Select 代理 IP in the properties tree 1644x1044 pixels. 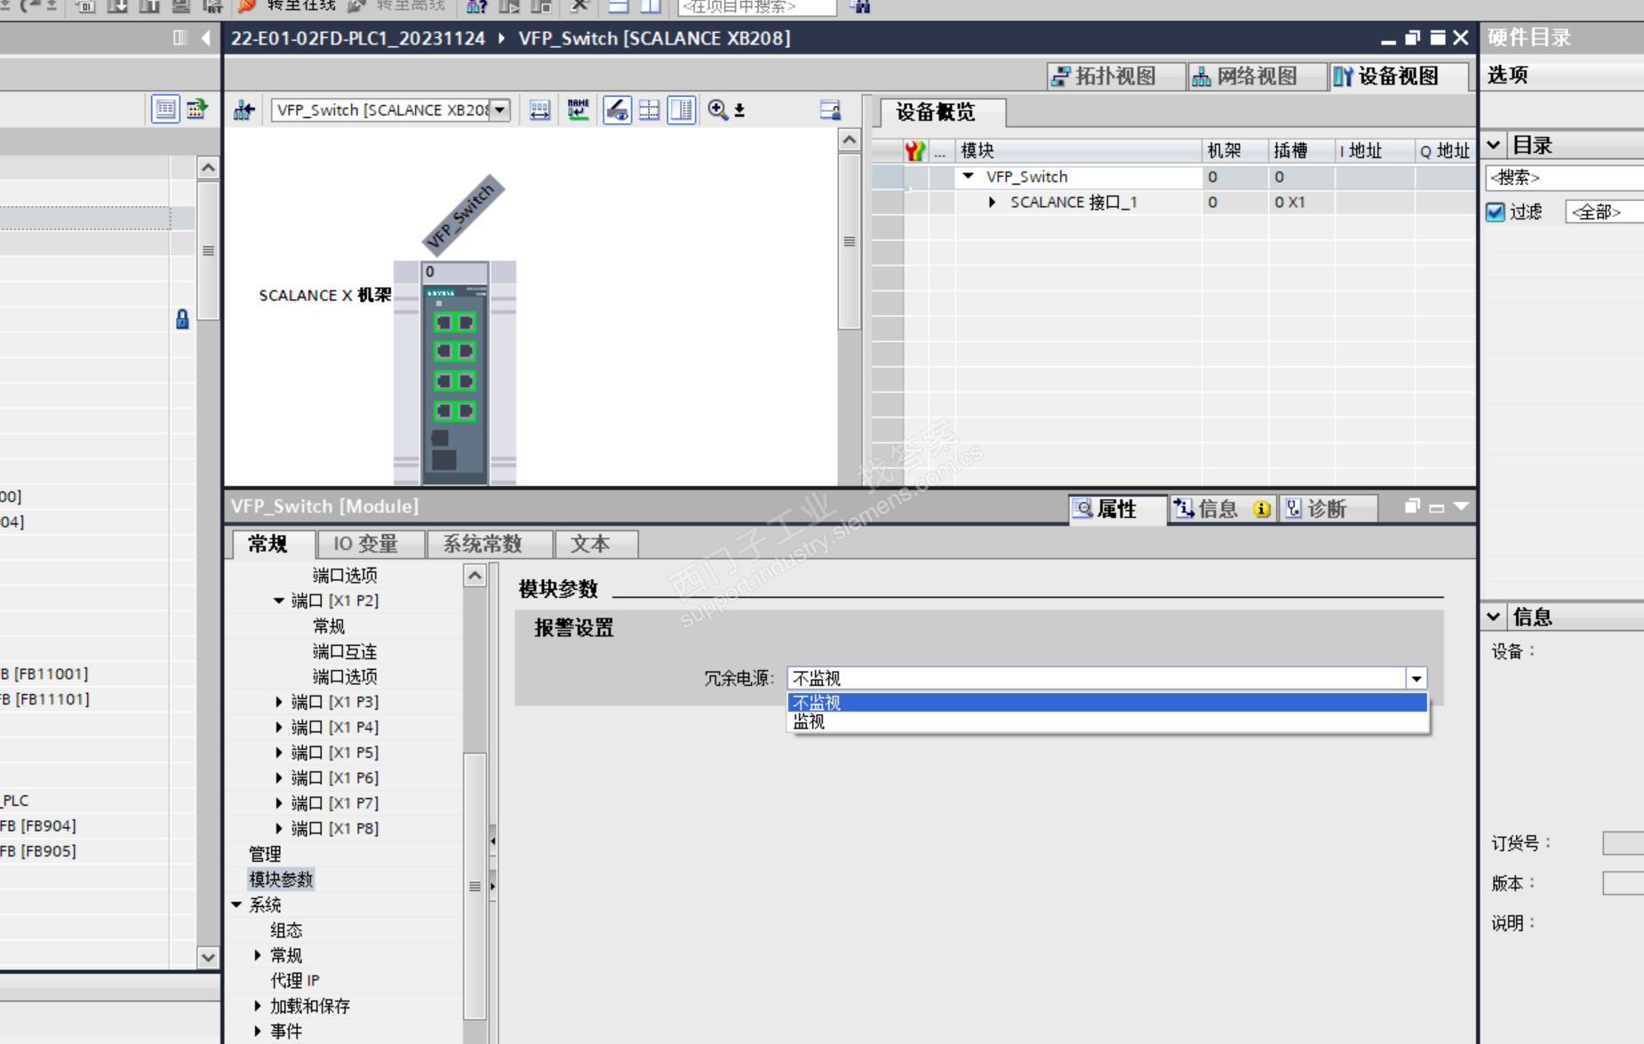pos(295,981)
